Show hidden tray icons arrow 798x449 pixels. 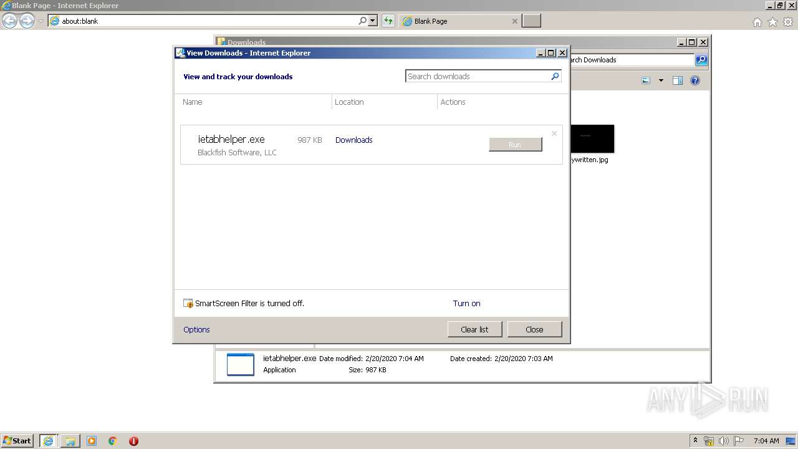[695, 440]
